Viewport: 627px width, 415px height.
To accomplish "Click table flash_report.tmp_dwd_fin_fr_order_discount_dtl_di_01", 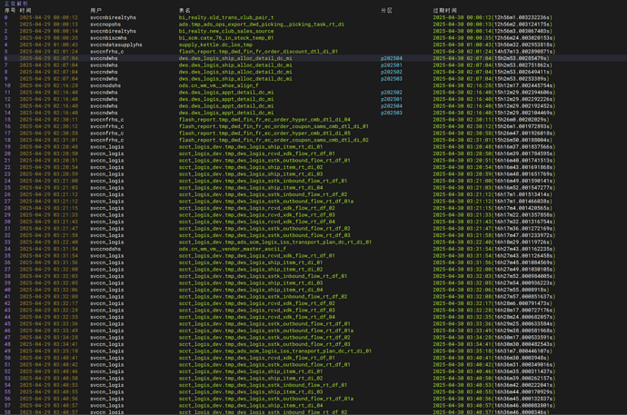I will pyautogui.click(x=258, y=52).
